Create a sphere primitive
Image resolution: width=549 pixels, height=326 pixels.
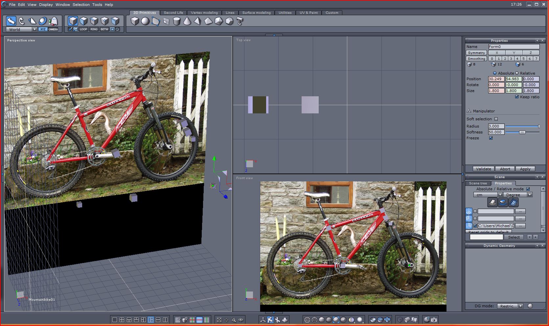(x=145, y=21)
